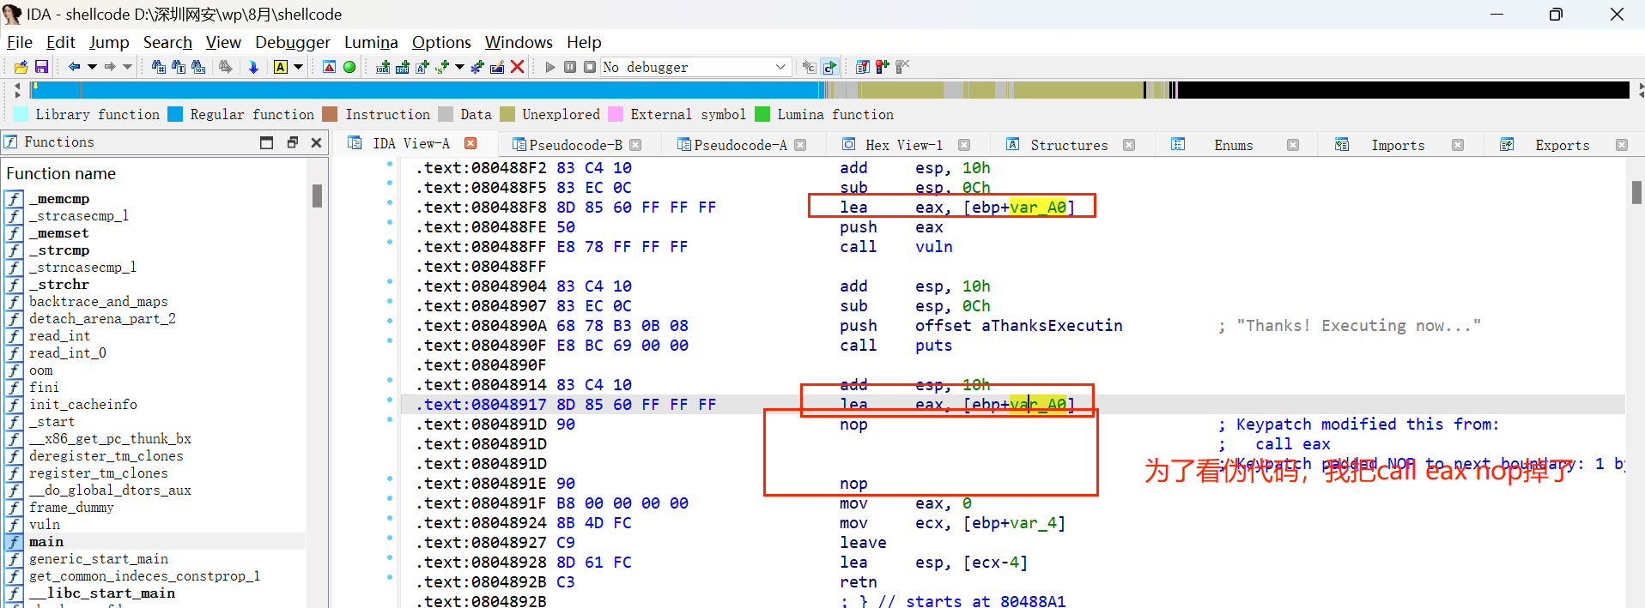
Task: Expand dropdown arrow next to text 'A' icon
Action: pyautogui.click(x=299, y=67)
